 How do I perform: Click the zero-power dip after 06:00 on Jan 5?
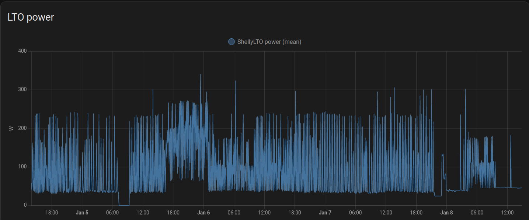point(124,205)
